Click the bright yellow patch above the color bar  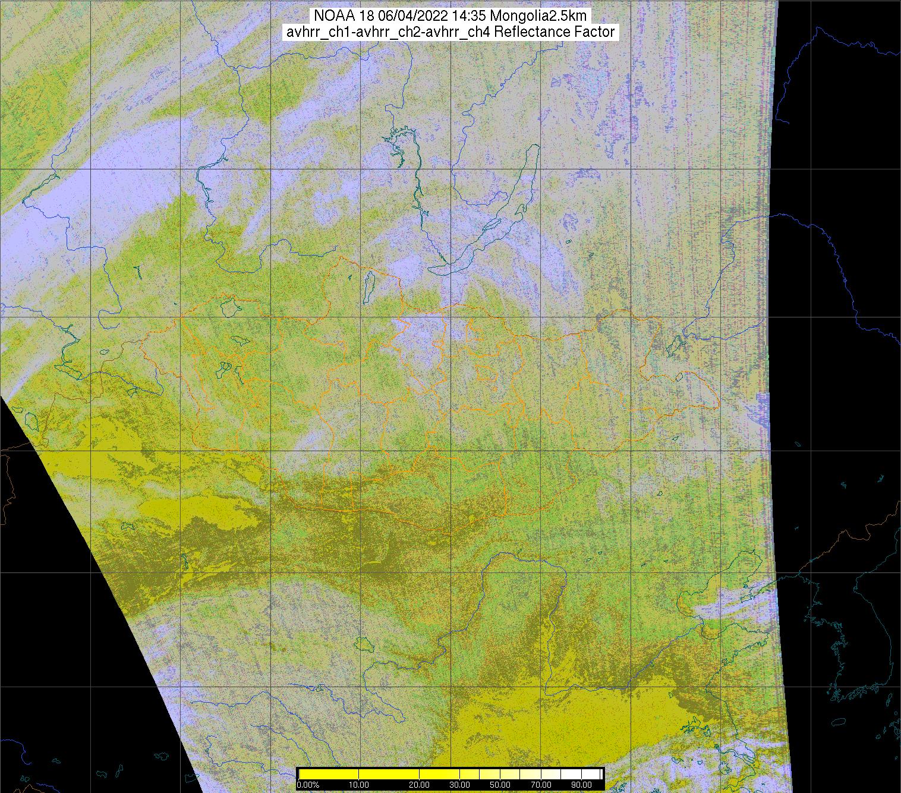pyautogui.click(x=565, y=731)
